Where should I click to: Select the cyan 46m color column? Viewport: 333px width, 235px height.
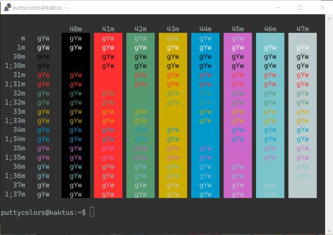[x=270, y=115]
